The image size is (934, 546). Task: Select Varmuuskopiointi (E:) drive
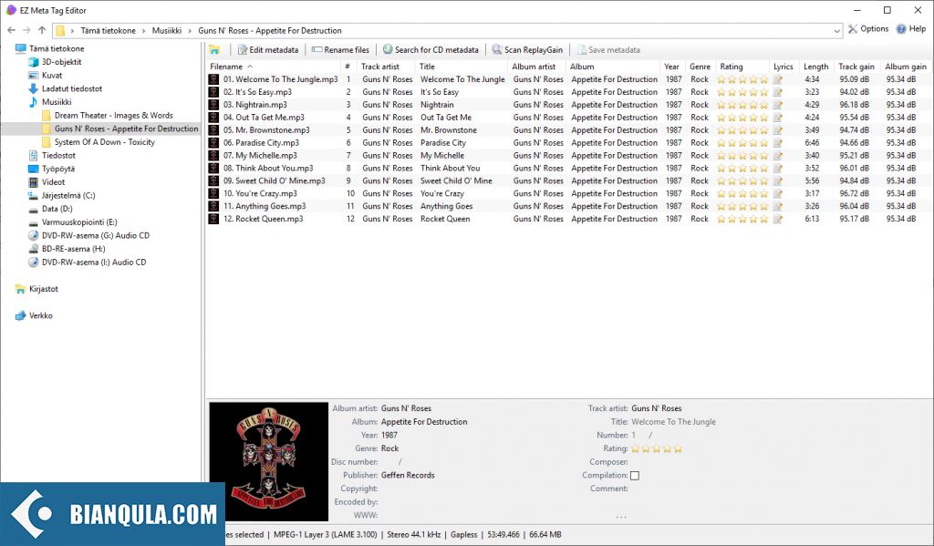pyautogui.click(x=80, y=222)
